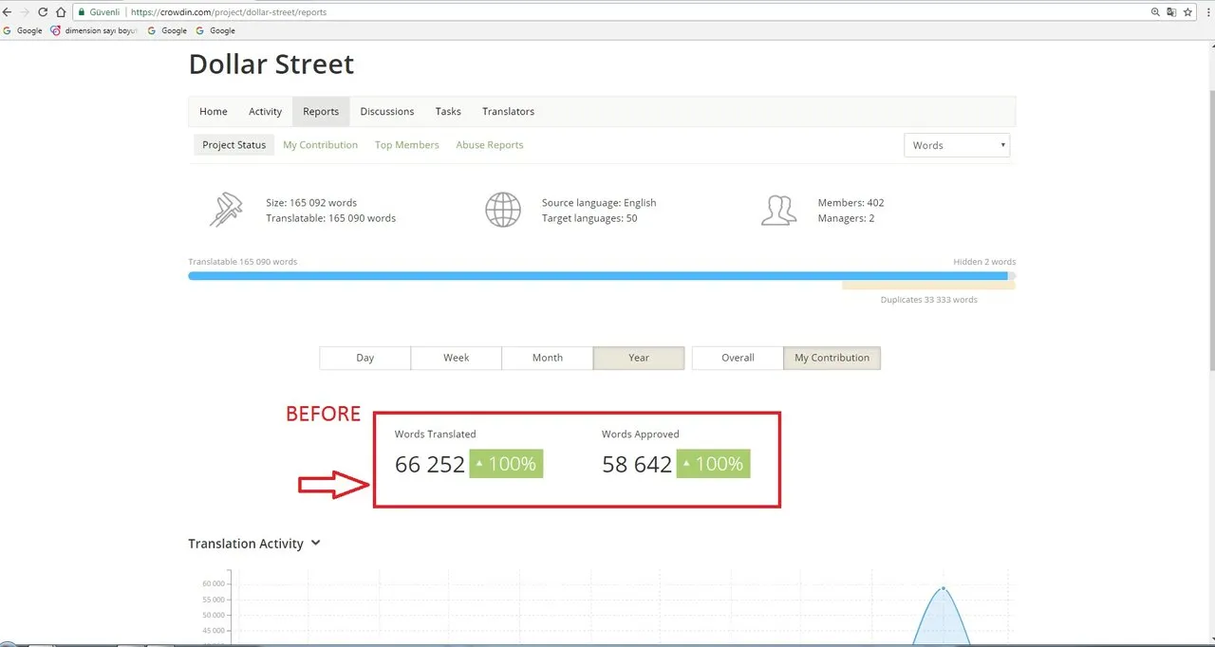This screenshot has height=647, width=1215.
Task: Click the 58 642 words approved value
Action: 637,464
